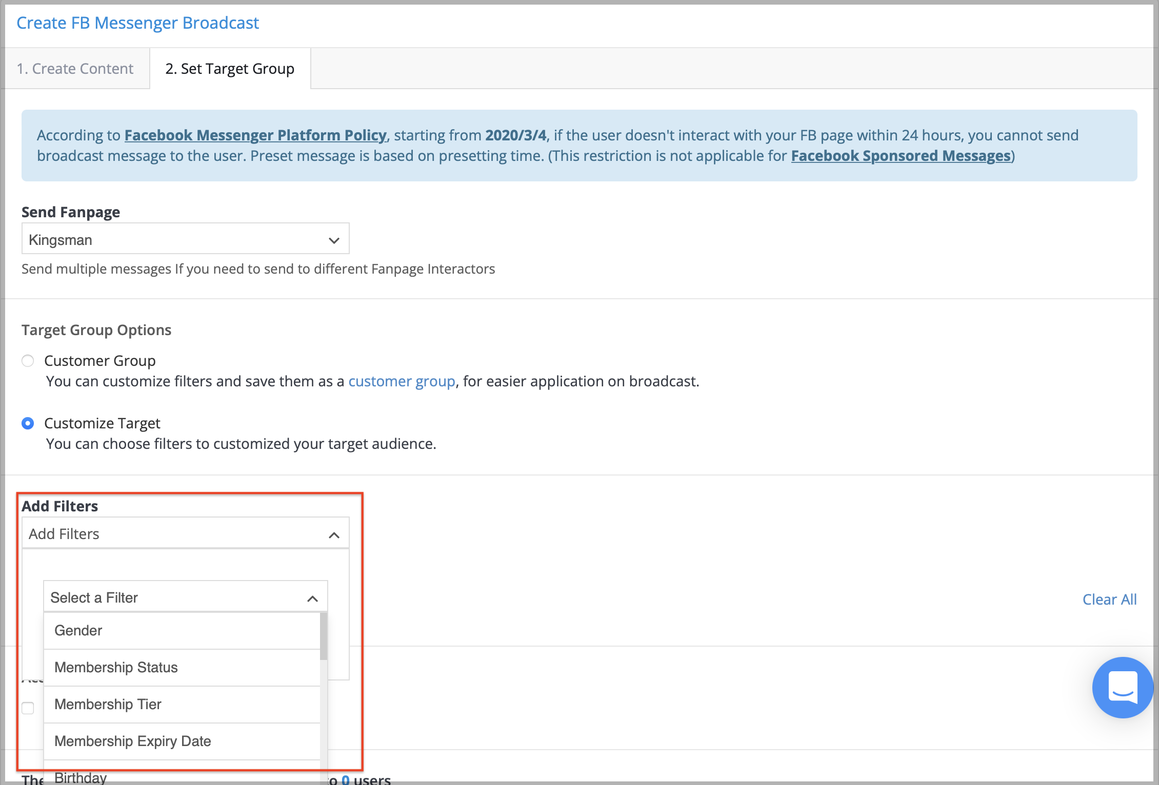1159x785 pixels.
Task: Collapse the Add Filters chevron arrow
Action: [334, 535]
